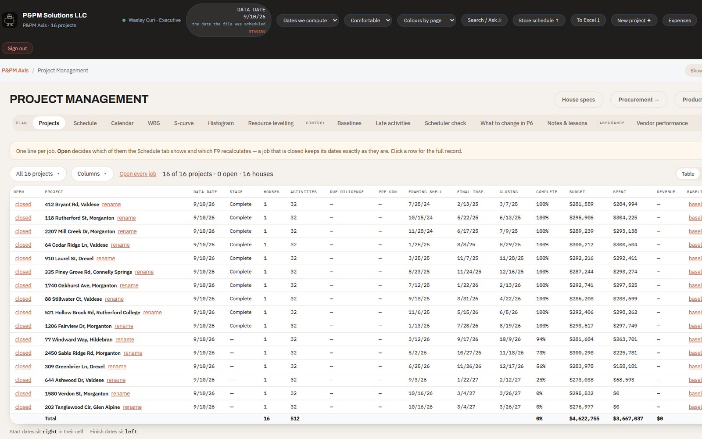Viewport: 702px width, 439px height.
Task: Go to P&PM Axis breadcrumb link
Action: pyautogui.click(x=15, y=70)
